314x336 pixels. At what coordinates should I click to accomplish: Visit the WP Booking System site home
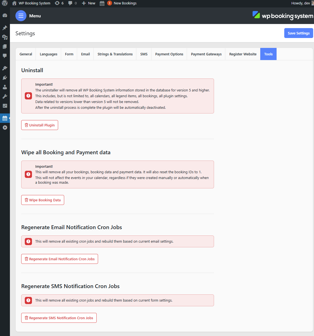point(31,3)
